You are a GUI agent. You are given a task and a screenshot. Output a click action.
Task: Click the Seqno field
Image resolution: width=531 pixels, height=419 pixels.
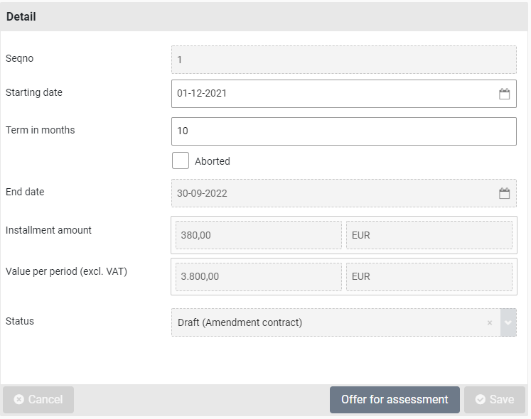click(x=343, y=60)
